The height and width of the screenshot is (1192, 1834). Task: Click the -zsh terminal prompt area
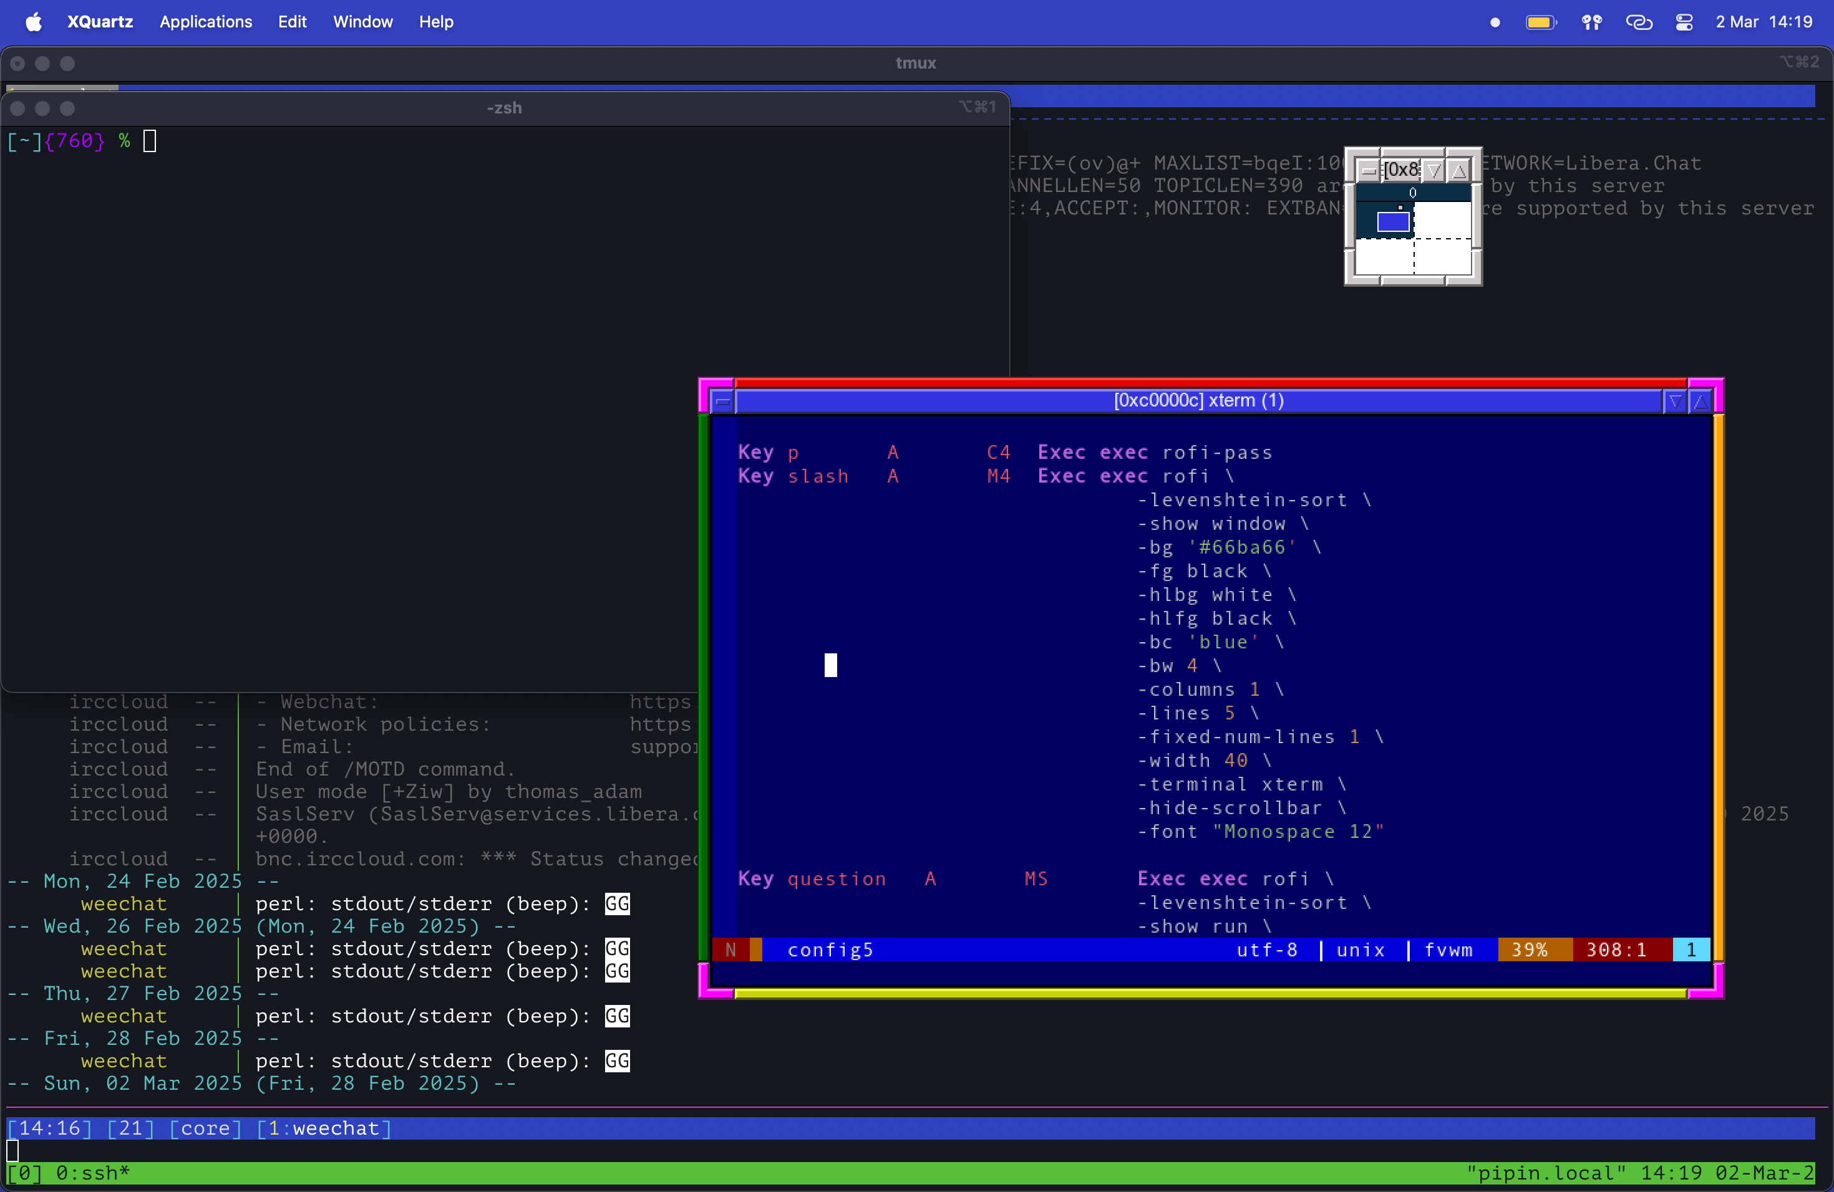click(x=150, y=141)
